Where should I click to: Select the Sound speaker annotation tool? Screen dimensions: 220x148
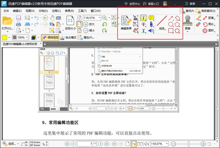click(x=151, y=31)
